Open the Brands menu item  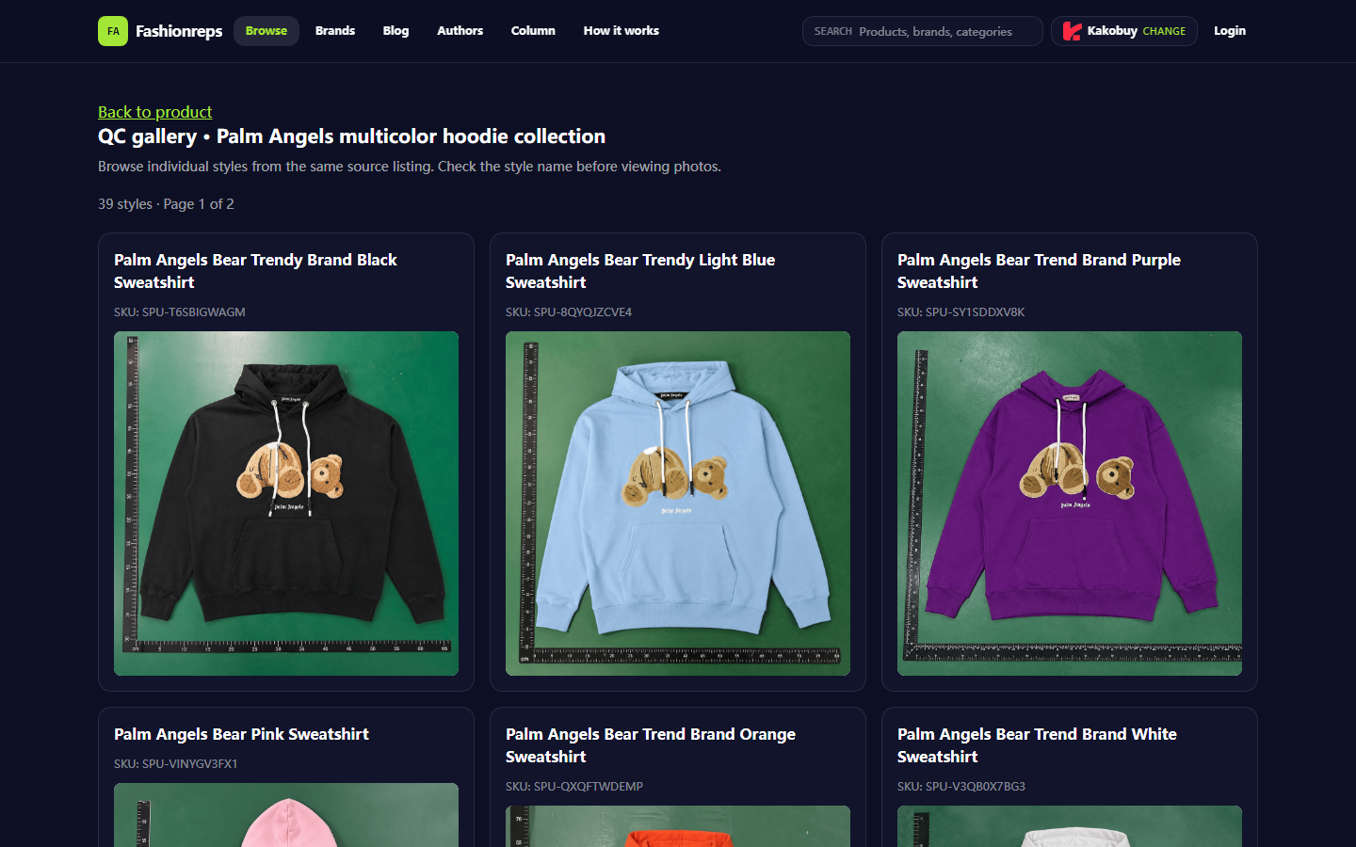tap(335, 31)
